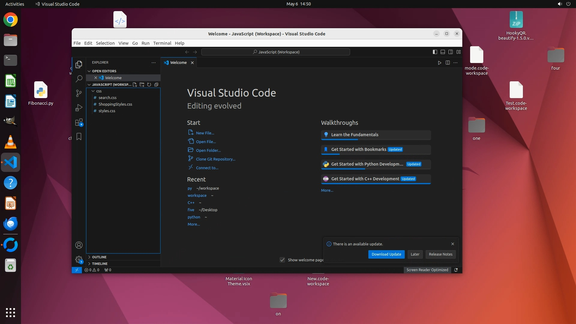Refresh the explorer file tree

pyautogui.click(x=149, y=85)
